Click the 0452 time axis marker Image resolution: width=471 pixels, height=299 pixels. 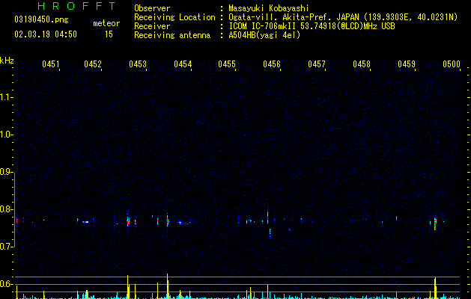93,64
